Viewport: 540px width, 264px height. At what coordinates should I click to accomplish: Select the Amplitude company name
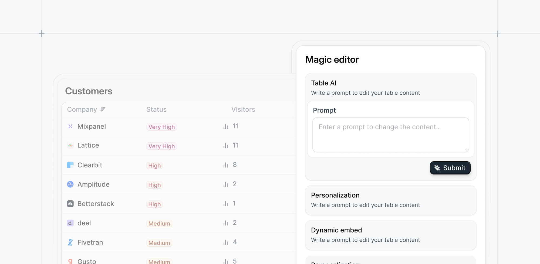coord(93,184)
